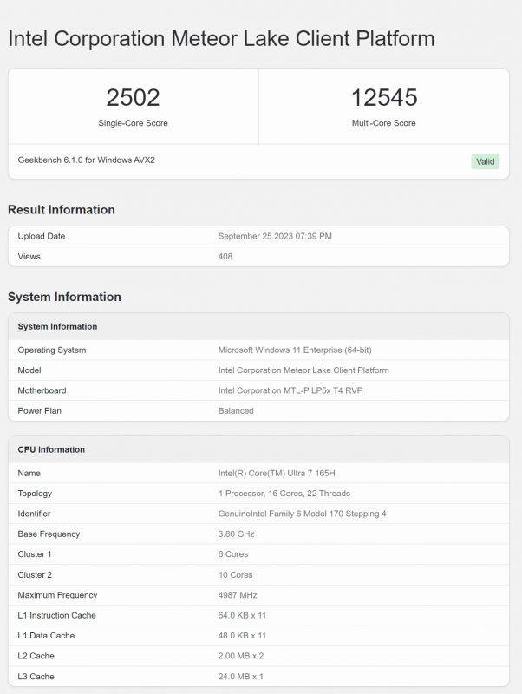Click the Maximum Frequency 4987 MHz value
522x694 pixels.
pos(238,595)
